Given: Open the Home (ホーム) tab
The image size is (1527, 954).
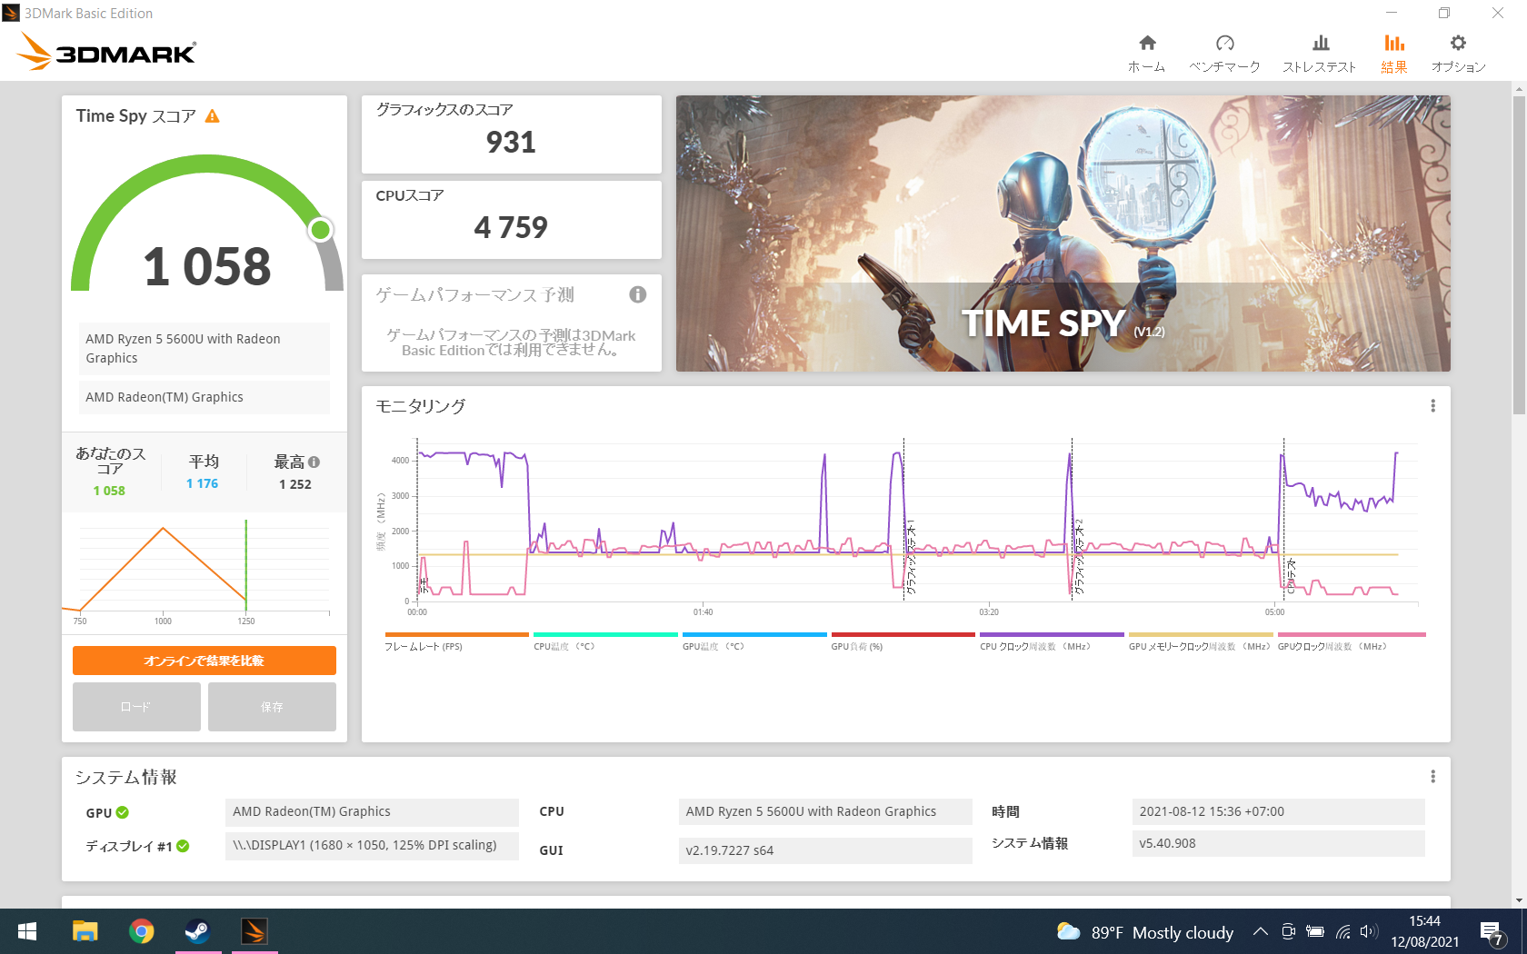Looking at the screenshot, I should click(1147, 54).
